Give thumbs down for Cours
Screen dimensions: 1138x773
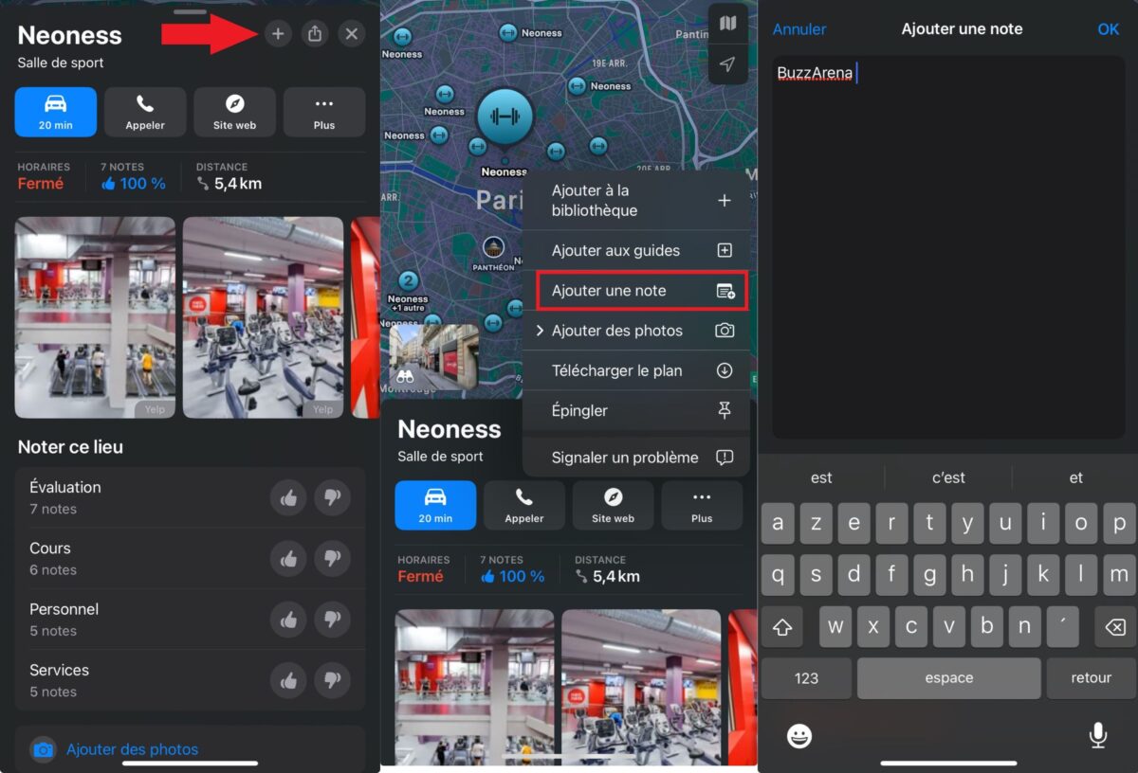333,559
